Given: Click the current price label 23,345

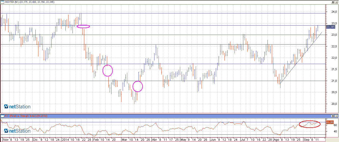Looking at the screenshot, I should pyautogui.click(x=330, y=27).
